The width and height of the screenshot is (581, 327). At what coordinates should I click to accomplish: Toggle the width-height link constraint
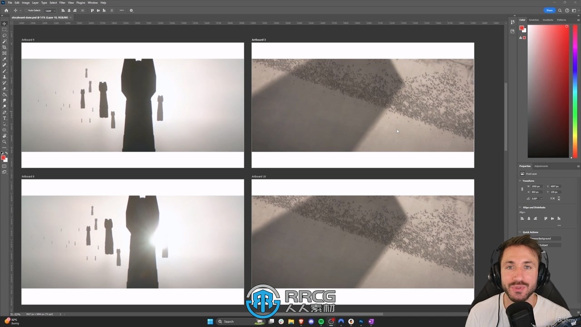pos(522,189)
